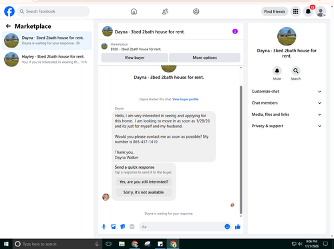This screenshot has height=249, width=334.
Task: Expand Media, files and links section
Action: (287, 114)
